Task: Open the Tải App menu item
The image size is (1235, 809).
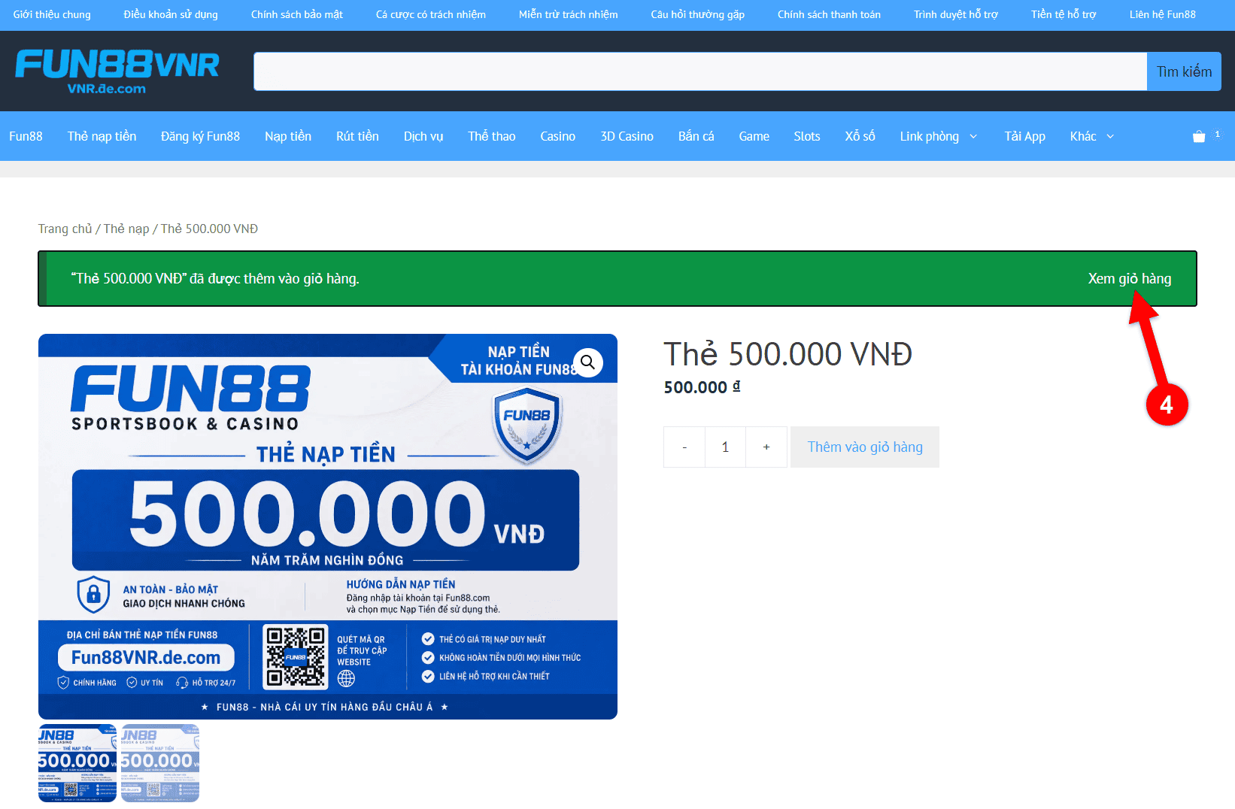Action: tap(1024, 136)
